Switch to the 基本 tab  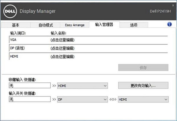[16, 25]
